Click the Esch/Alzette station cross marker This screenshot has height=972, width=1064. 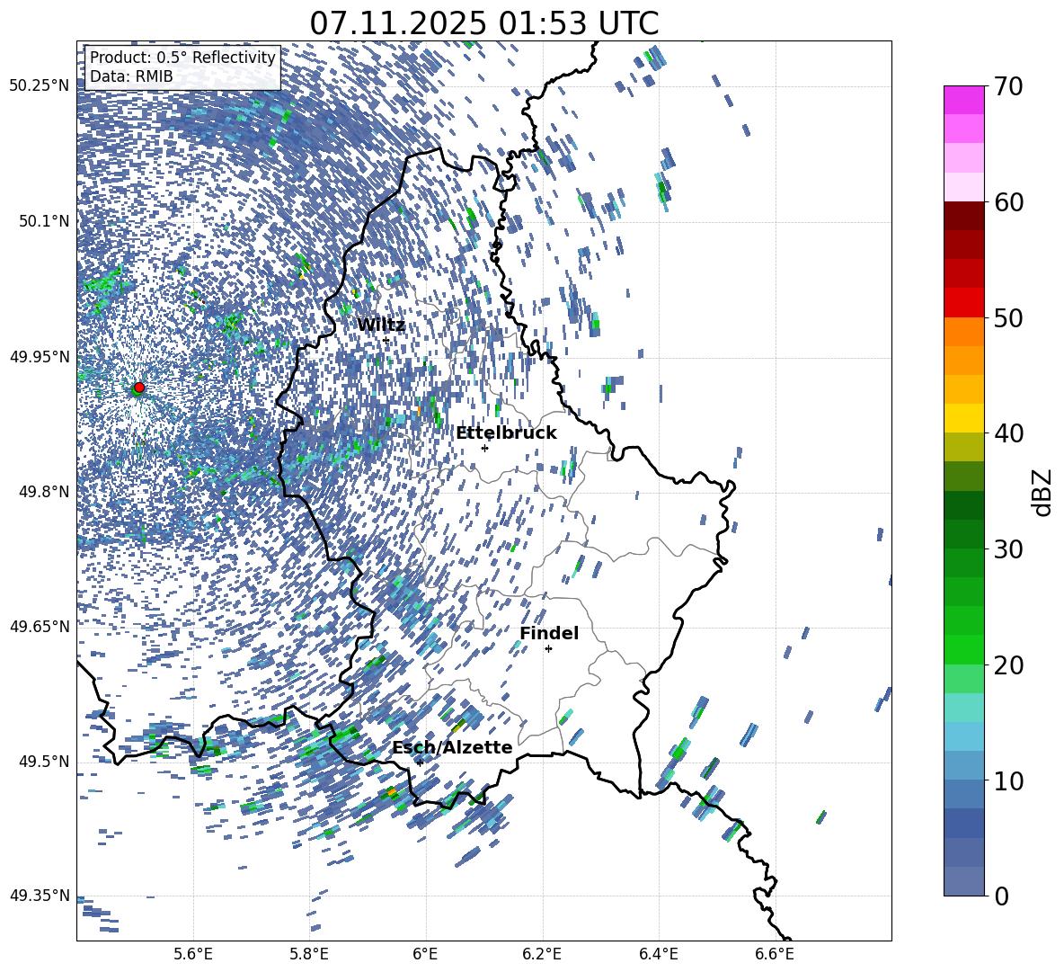click(x=420, y=762)
